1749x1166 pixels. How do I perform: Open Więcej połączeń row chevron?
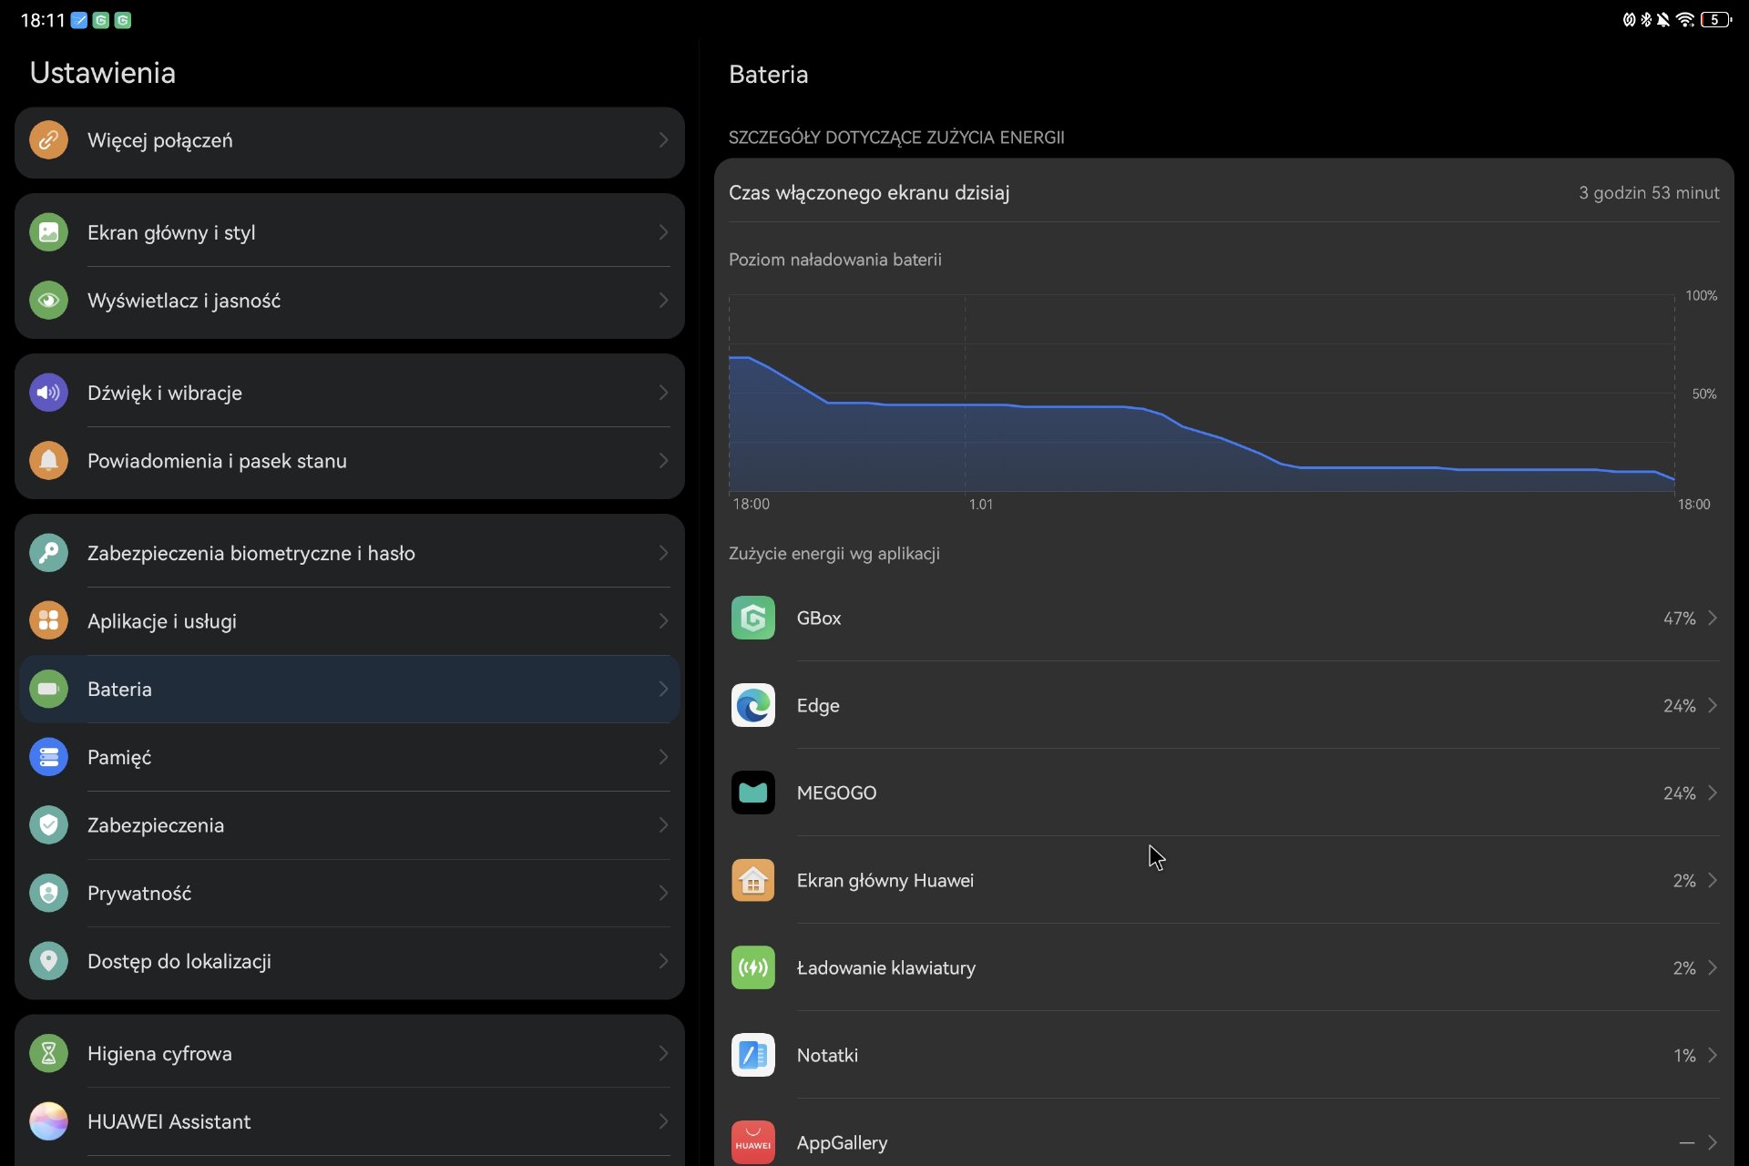[663, 140]
